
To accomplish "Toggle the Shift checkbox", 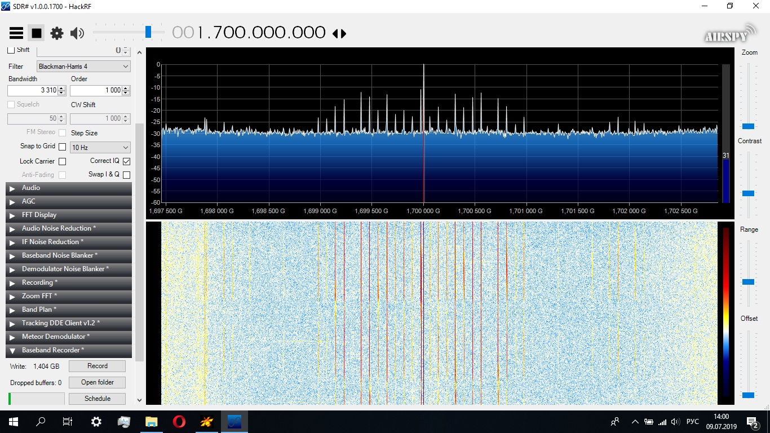I will (x=11, y=50).
